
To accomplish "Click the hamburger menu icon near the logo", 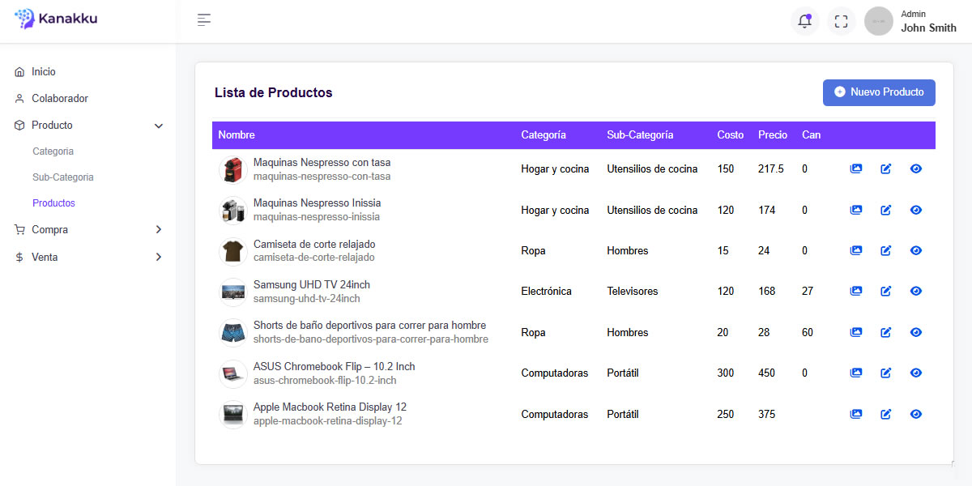I will pyautogui.click(x=203, y=19).
